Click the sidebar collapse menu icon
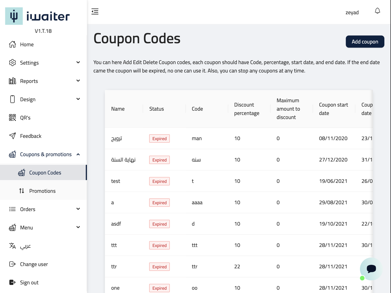Image resolution: width=391 pixels, height=293 pixels. point(95,11)
